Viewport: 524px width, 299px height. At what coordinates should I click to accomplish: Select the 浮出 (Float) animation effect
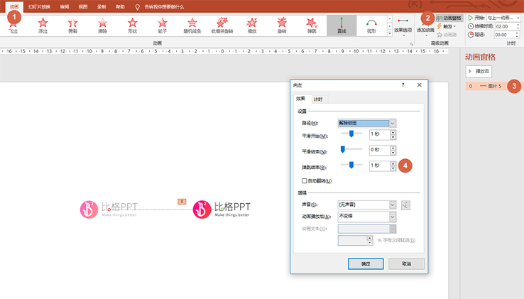tap(43, 26)
